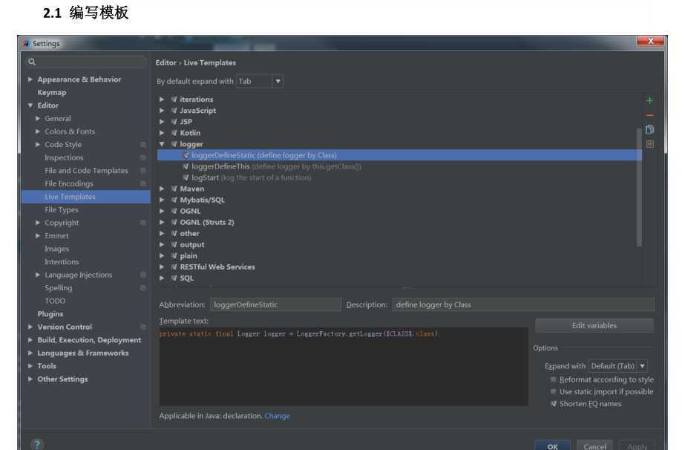The image size is (685, 450).
Task: Expand the Mybatis/SQL template group
Action: point(162,200)
